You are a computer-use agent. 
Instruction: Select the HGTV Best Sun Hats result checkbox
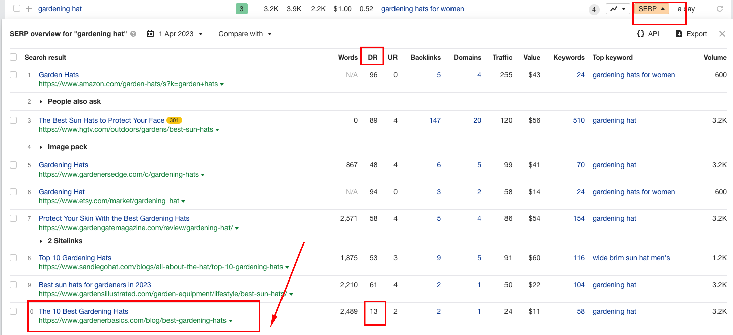pyautogui.click(x=13, y=120)
